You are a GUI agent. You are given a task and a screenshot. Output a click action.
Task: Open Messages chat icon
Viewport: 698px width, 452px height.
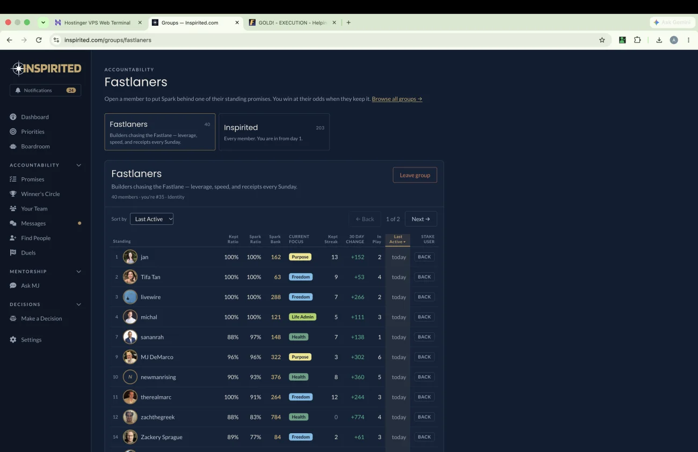pyautogui.click(x=13, y=223)
